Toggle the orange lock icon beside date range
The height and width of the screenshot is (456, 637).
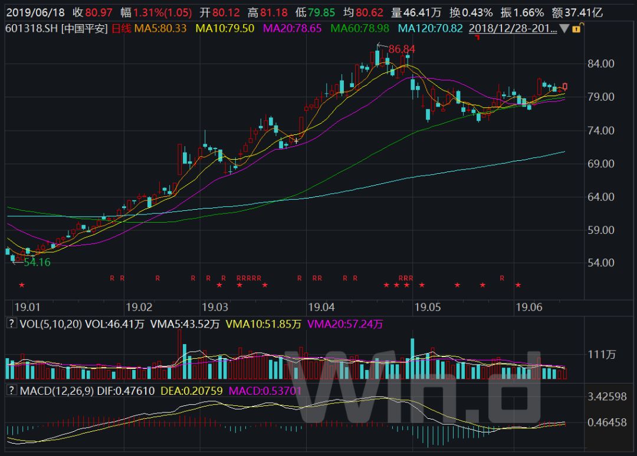click(x=577, y=28)
